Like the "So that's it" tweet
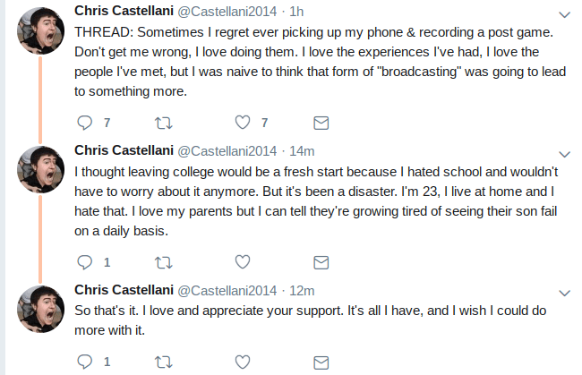This screenshot has width=582, height=375. pos(242,362)
